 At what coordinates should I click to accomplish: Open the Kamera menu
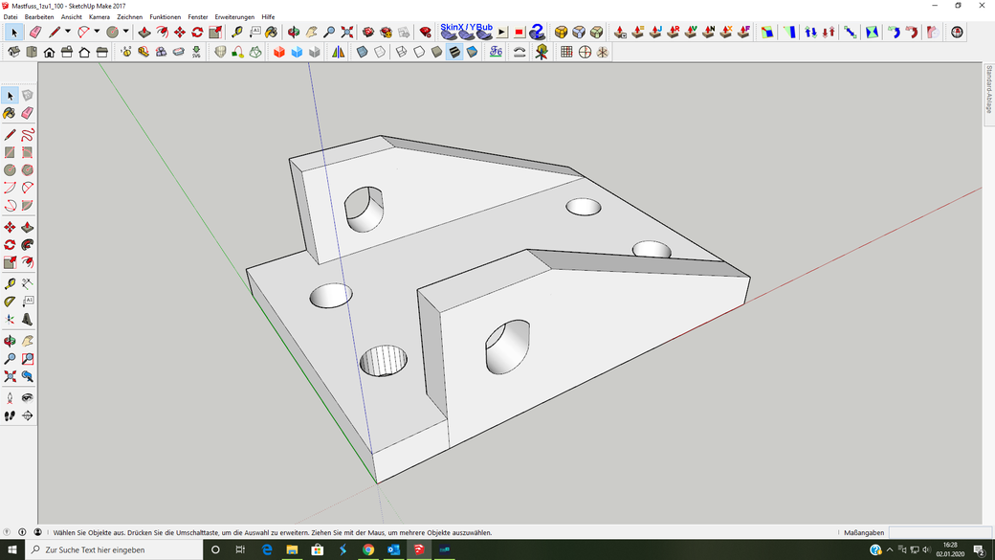point(99,17)
